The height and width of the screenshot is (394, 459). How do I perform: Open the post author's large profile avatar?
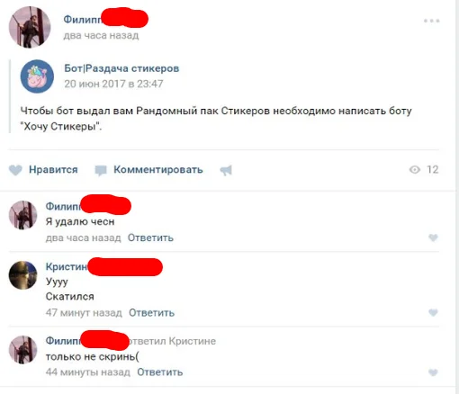click(30, 27)
